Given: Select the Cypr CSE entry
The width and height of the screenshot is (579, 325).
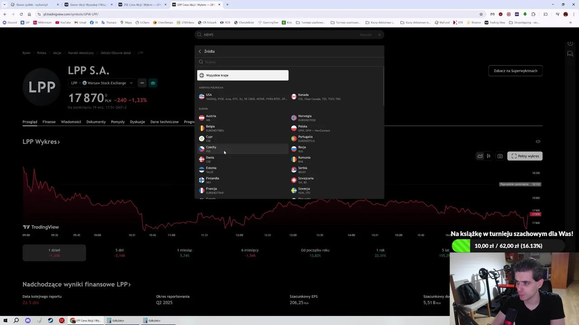Looking at the screenshot, I should [243, 139].
